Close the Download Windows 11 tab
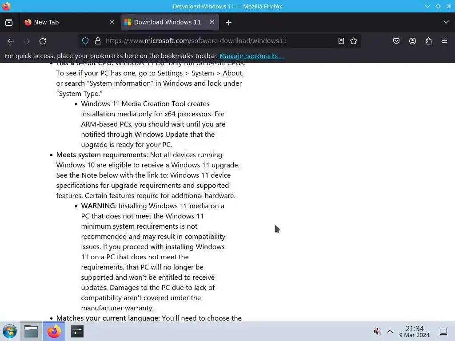Screen dimensions: 455x341 coord(212,22)
